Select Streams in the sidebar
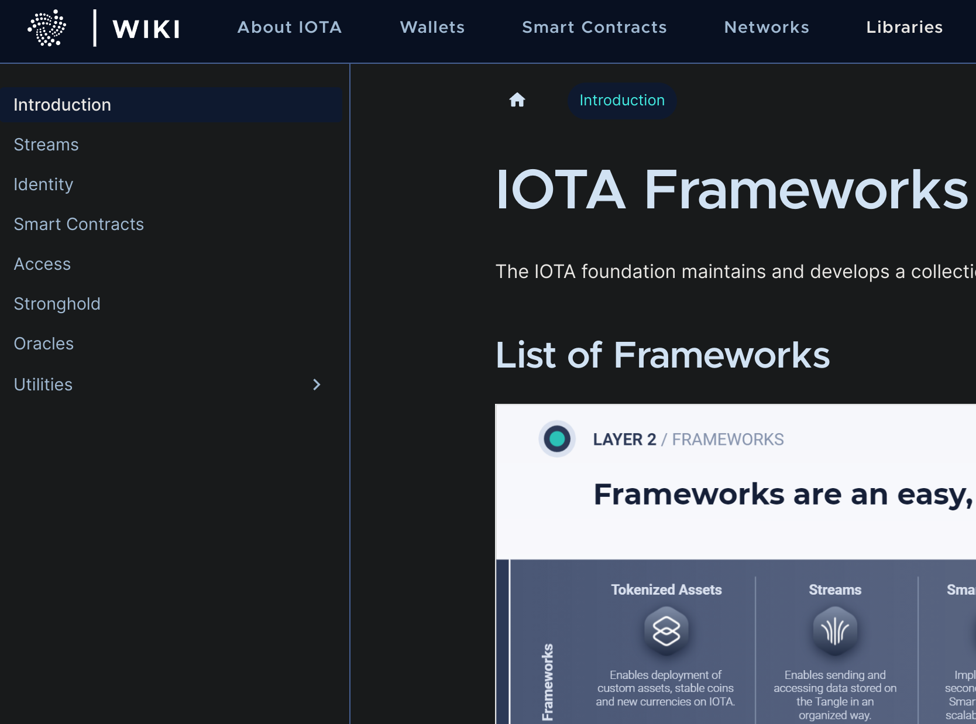The width and height of the screenshot is (976, 724). 46,145
